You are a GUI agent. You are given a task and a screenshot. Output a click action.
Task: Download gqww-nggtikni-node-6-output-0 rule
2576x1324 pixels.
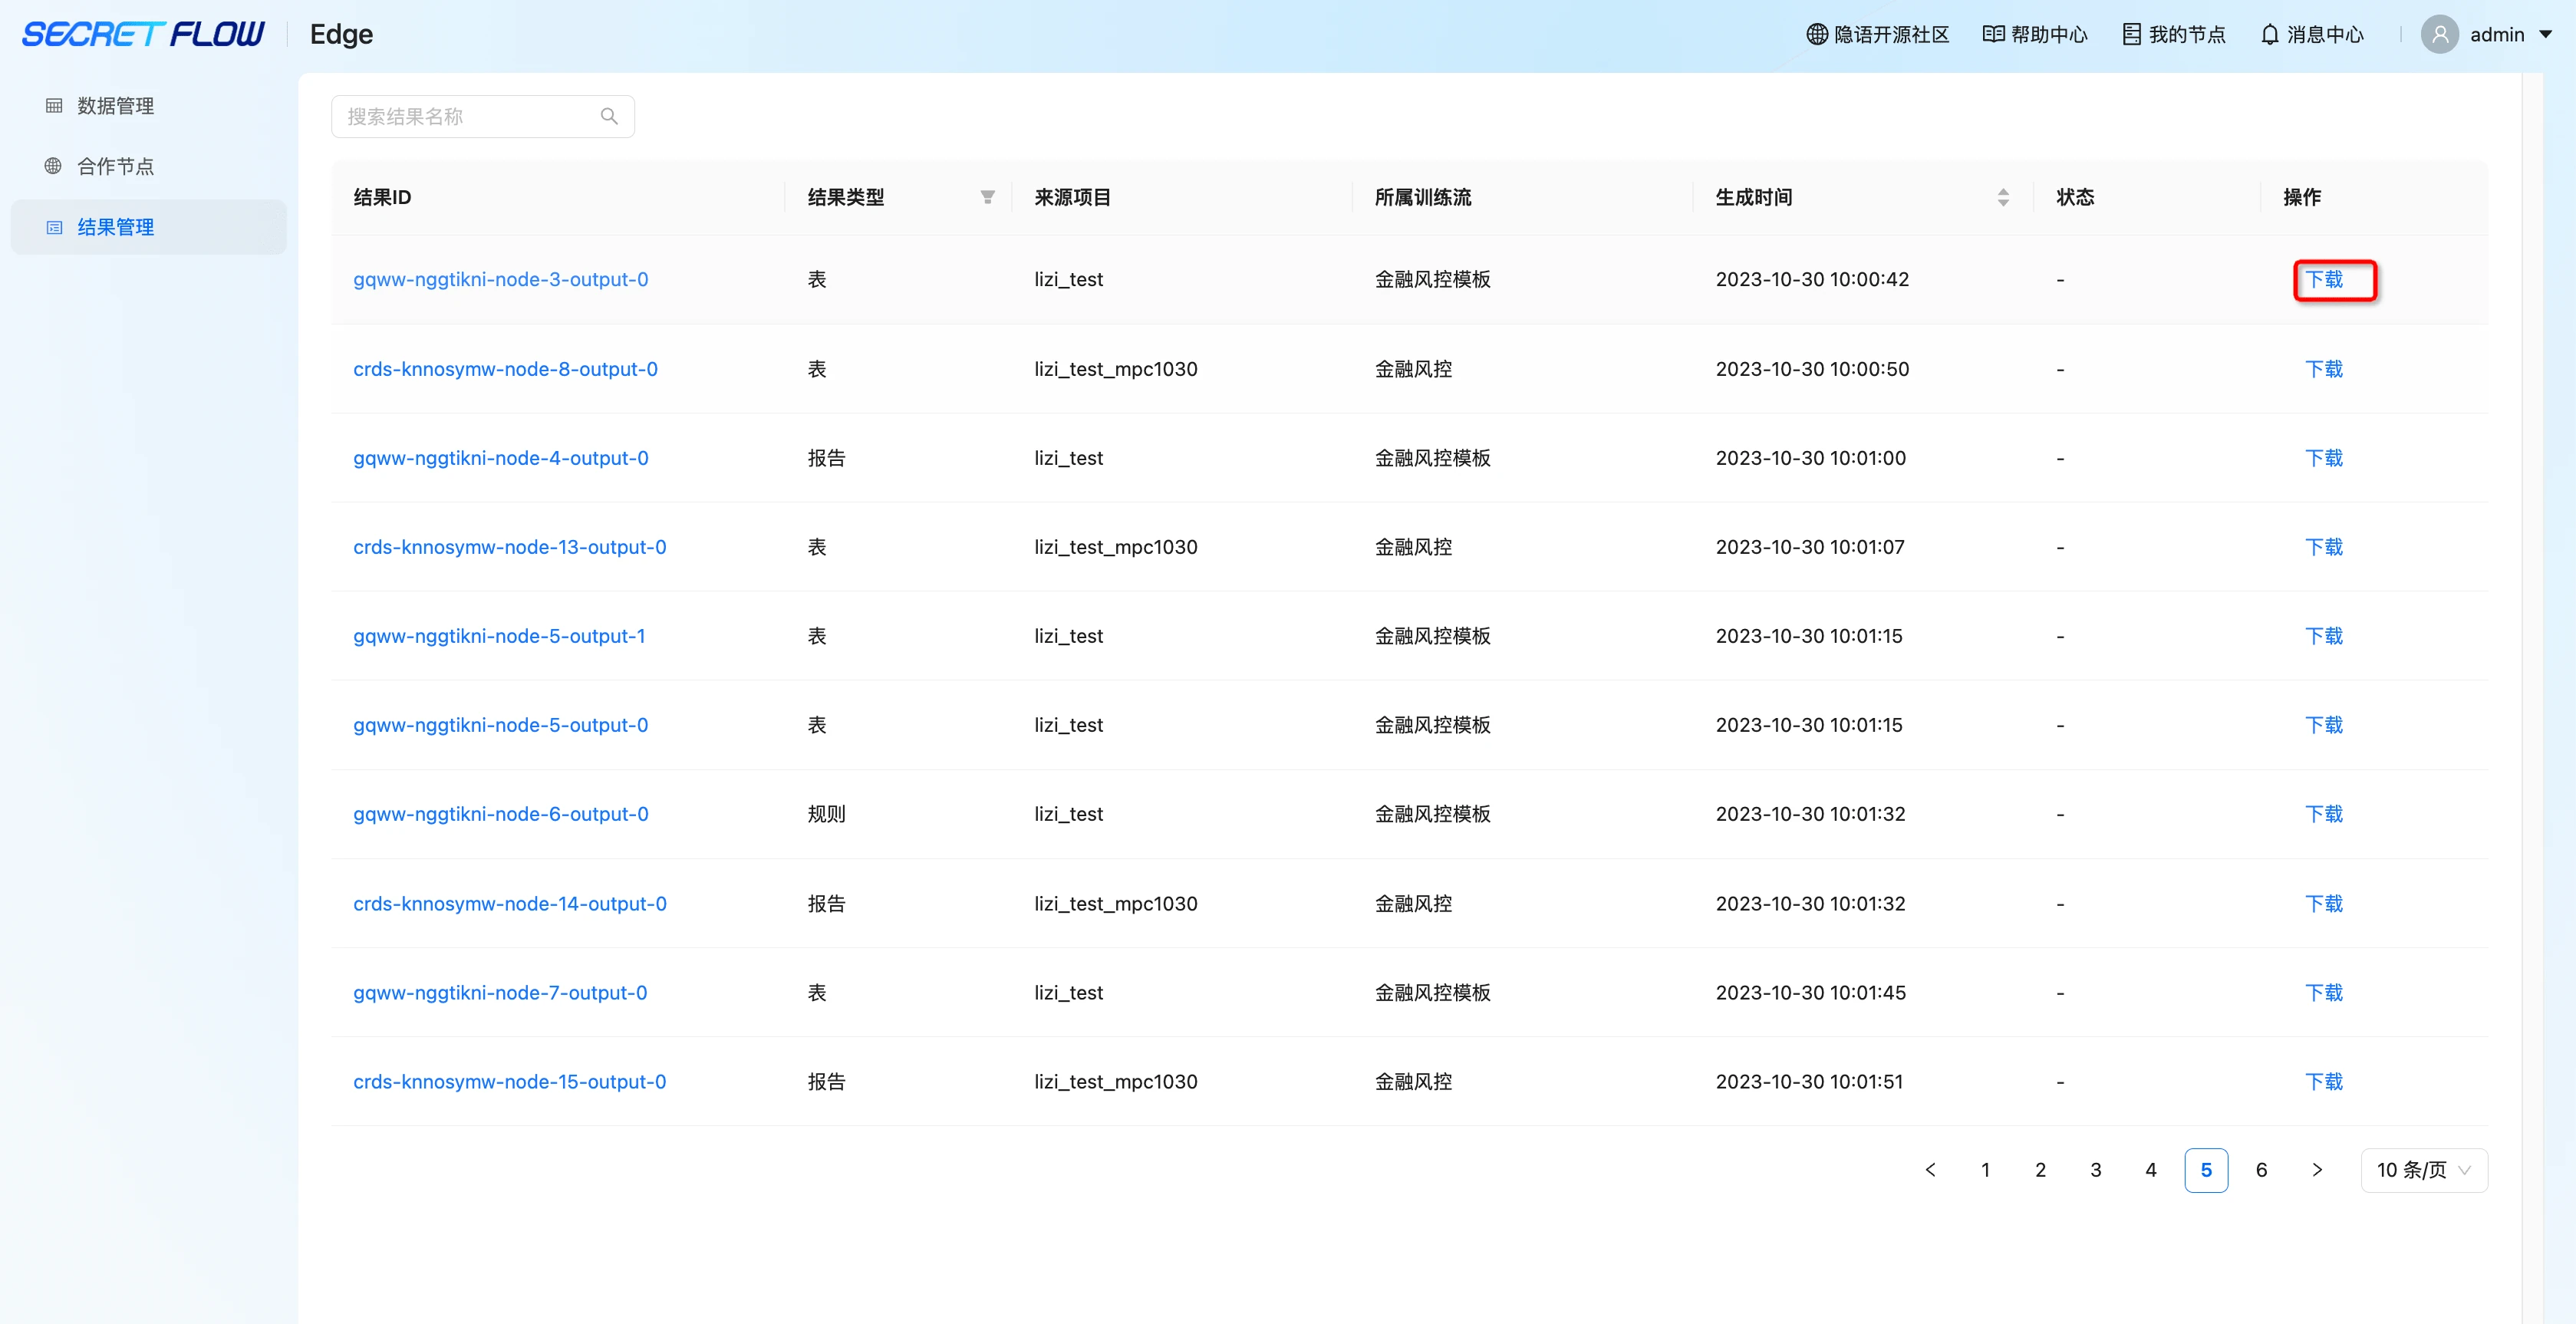(2324, 814)
